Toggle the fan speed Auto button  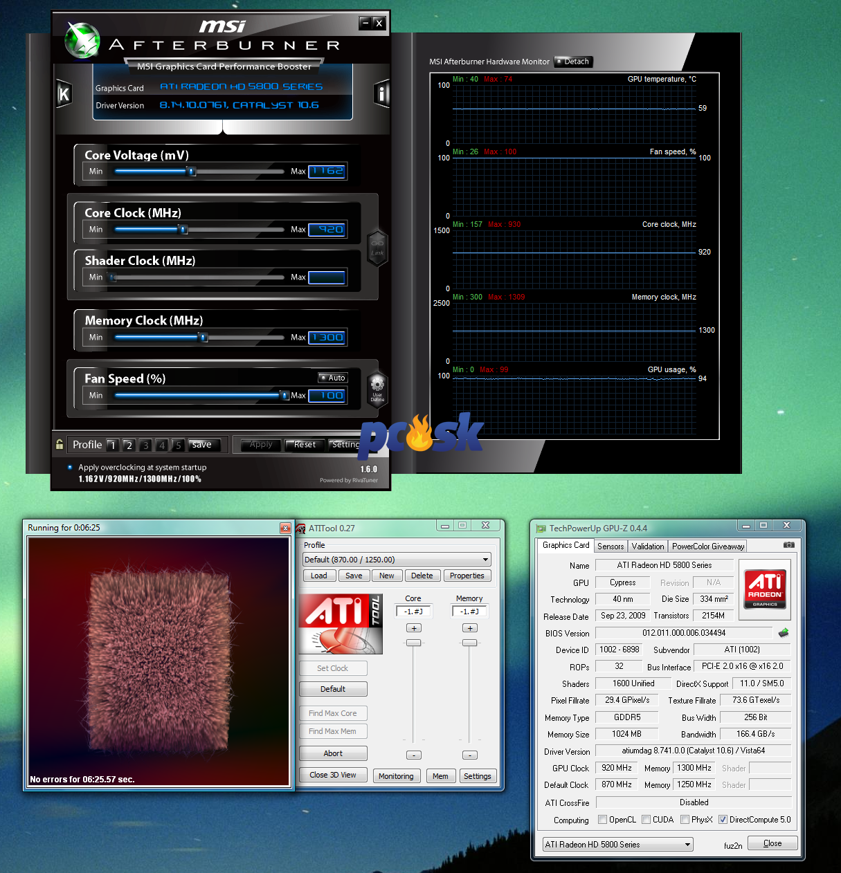coord(333,378)
